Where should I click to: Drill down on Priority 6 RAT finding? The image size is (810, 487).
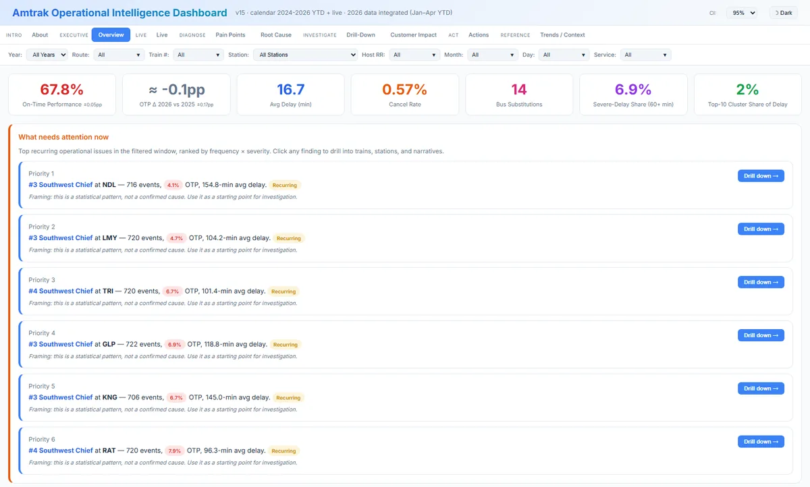point(761,442)
